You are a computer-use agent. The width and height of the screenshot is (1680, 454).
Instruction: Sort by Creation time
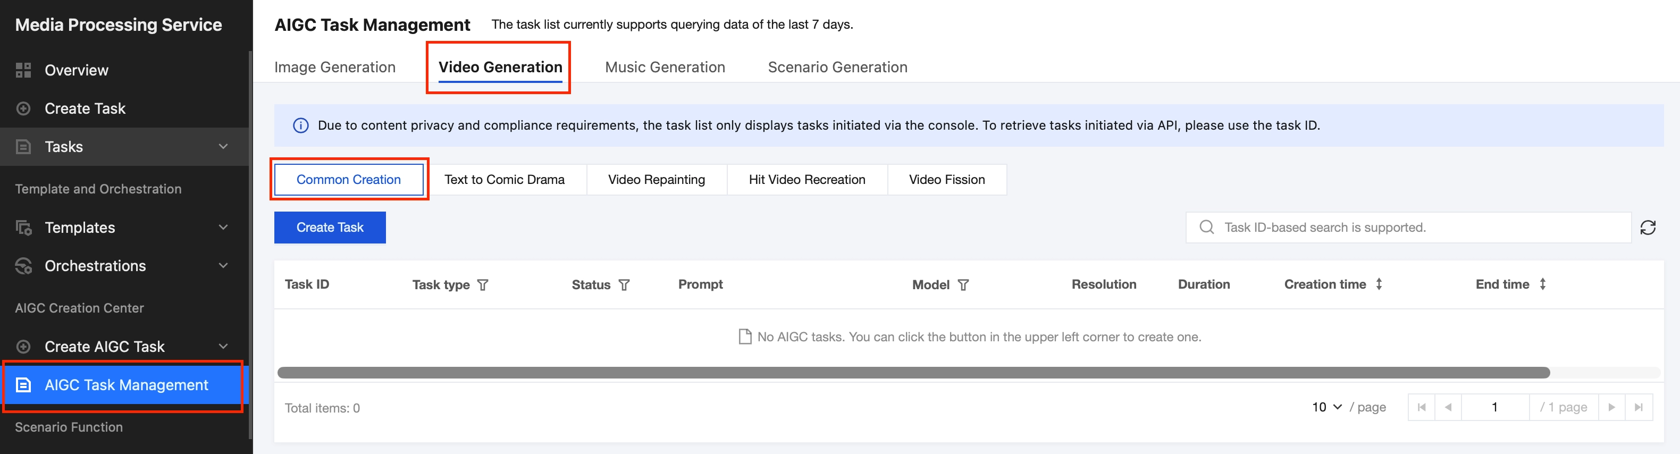[1379, 284]
